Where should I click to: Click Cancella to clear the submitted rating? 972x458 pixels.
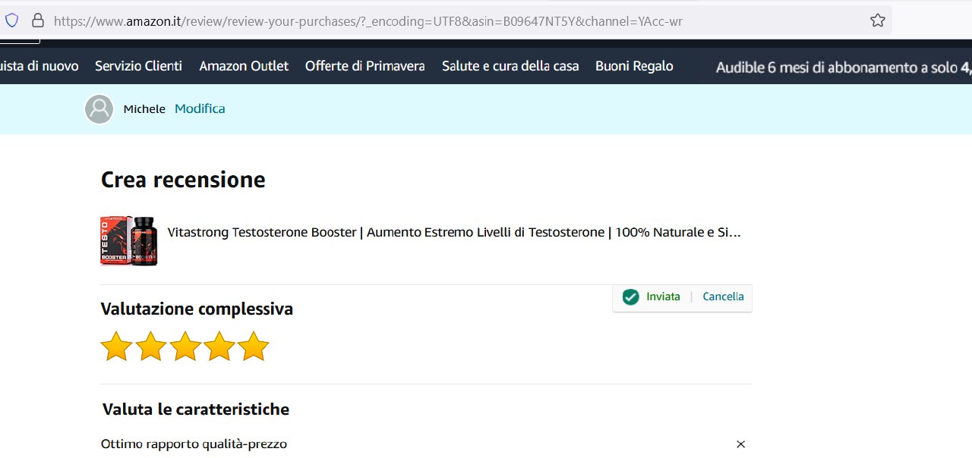click(723, 296)
